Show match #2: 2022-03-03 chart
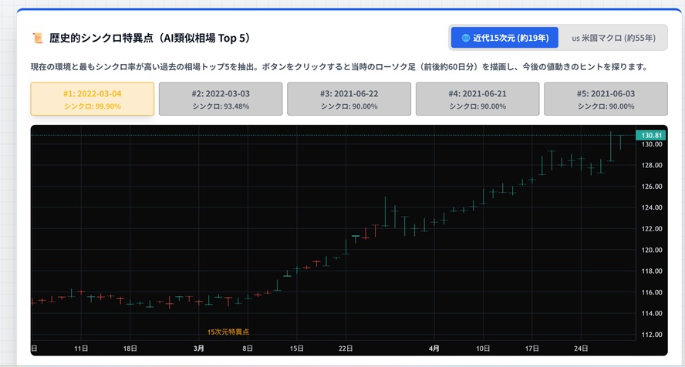Image resolution: width=685 pixels, height=367 pixels. [x=221, y=99]
